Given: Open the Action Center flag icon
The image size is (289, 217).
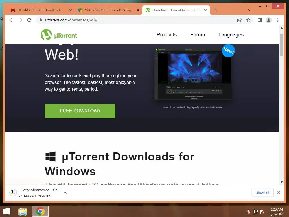Looking at the screenshot, I should coord(262,212).
